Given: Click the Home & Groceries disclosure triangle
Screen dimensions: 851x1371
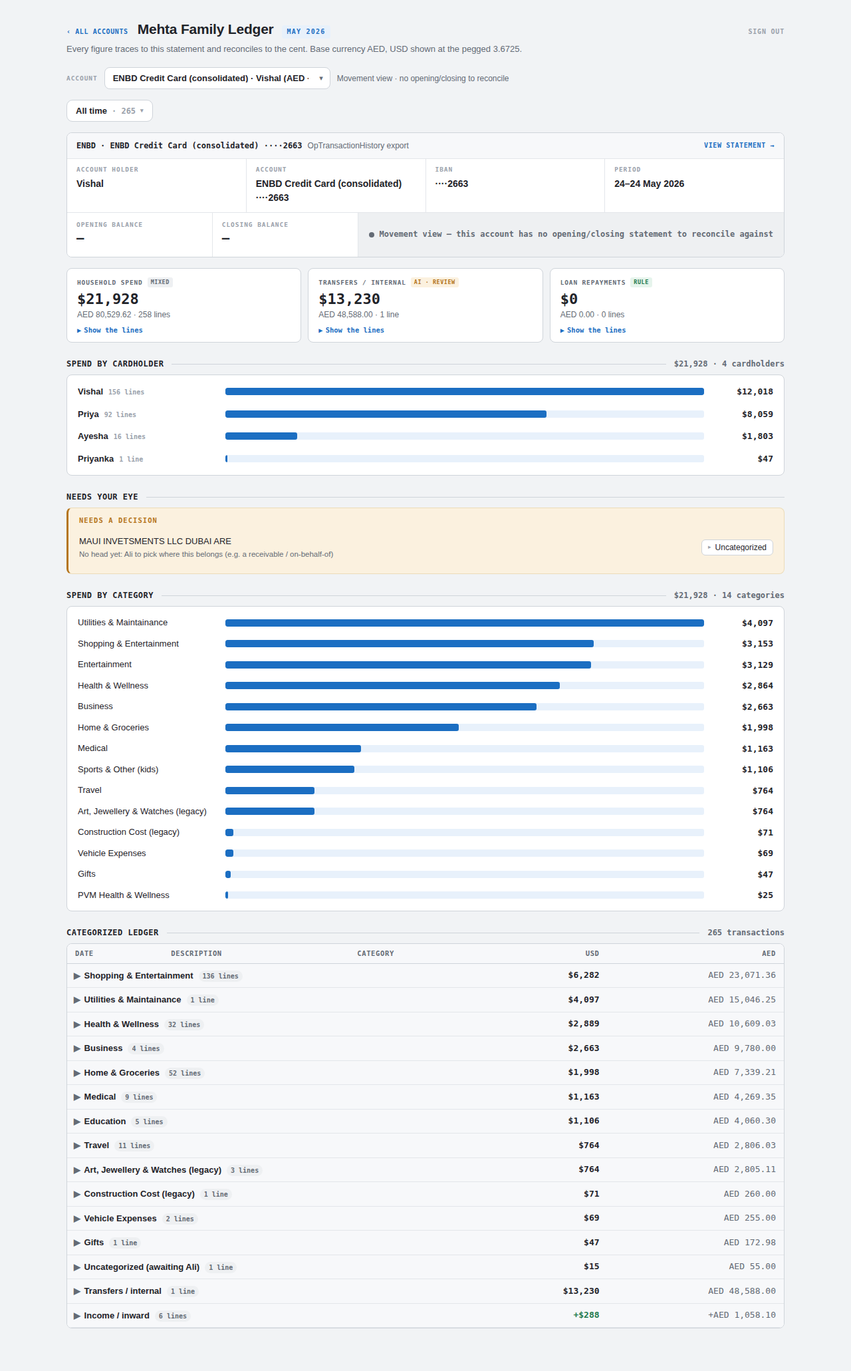Looking at the screenshot, I should point(77,1073).
